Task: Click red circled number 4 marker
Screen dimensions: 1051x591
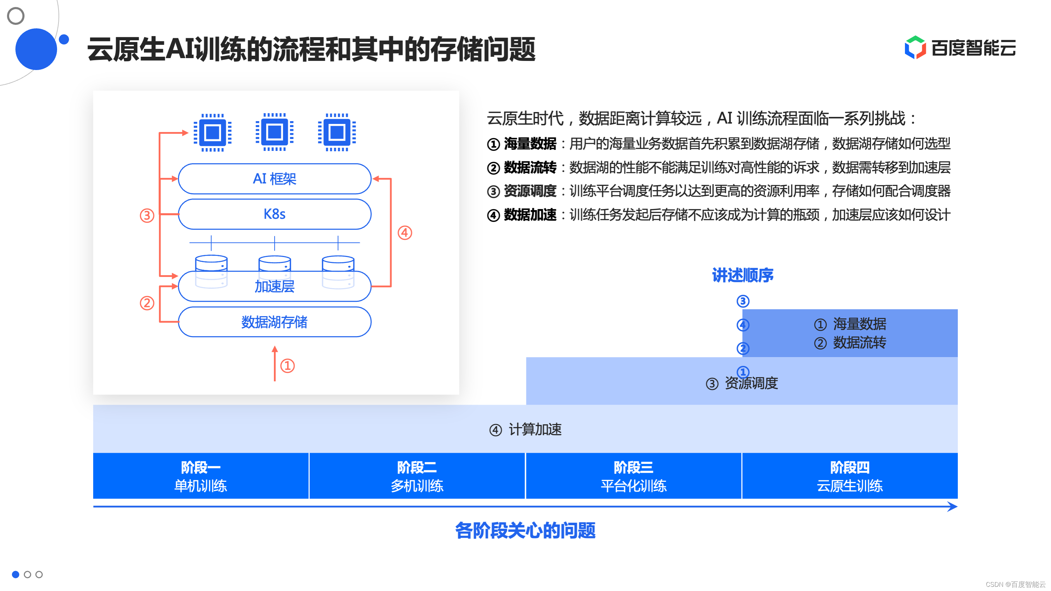Action: (405, 233)
